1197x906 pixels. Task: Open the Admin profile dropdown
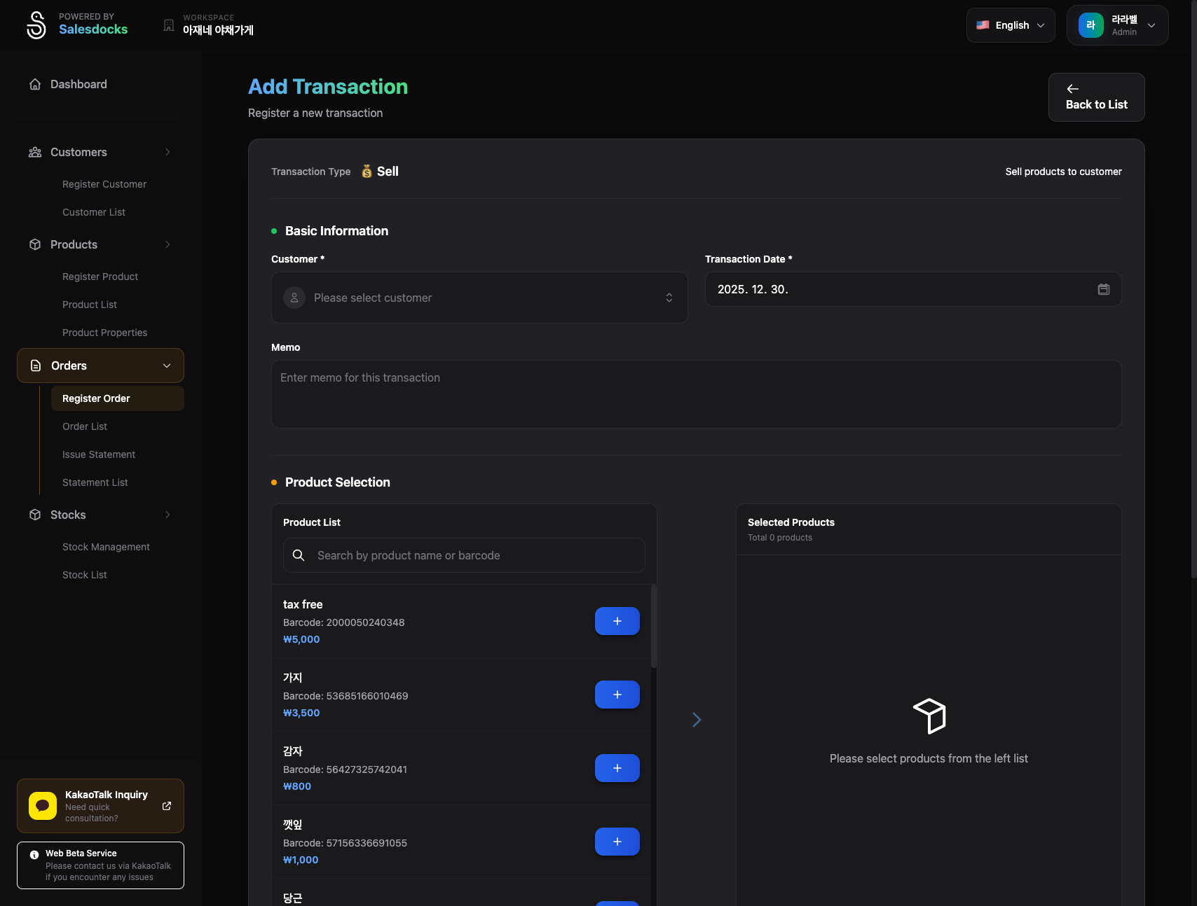1117,25
